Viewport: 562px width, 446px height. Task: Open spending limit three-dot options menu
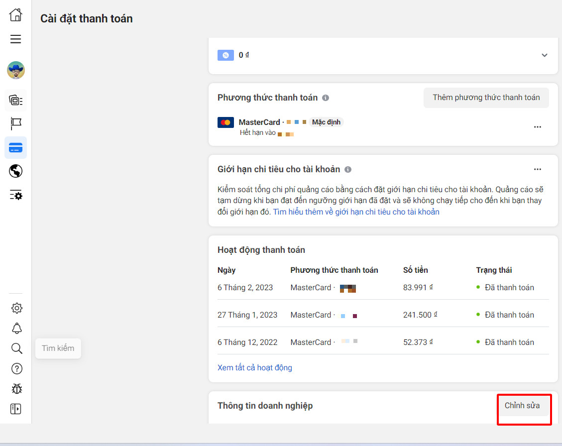[537, 169]
